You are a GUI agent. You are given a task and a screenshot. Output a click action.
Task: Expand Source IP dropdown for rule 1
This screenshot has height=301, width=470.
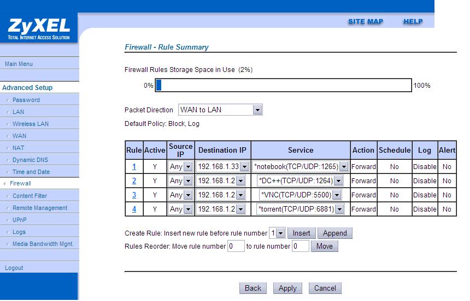point(180,167)
